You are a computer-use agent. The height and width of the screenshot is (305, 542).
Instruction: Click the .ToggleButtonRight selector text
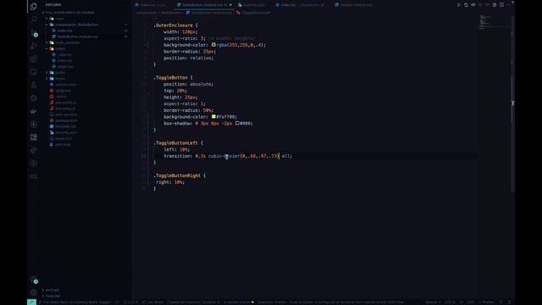point(177,175)
